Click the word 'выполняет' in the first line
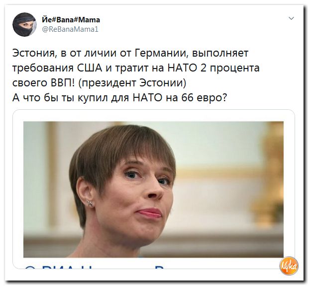 tap(220, 53)
